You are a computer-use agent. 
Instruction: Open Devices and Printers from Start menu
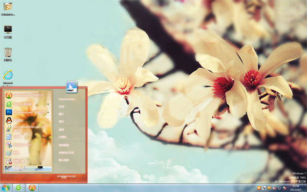tap(66, 153)
